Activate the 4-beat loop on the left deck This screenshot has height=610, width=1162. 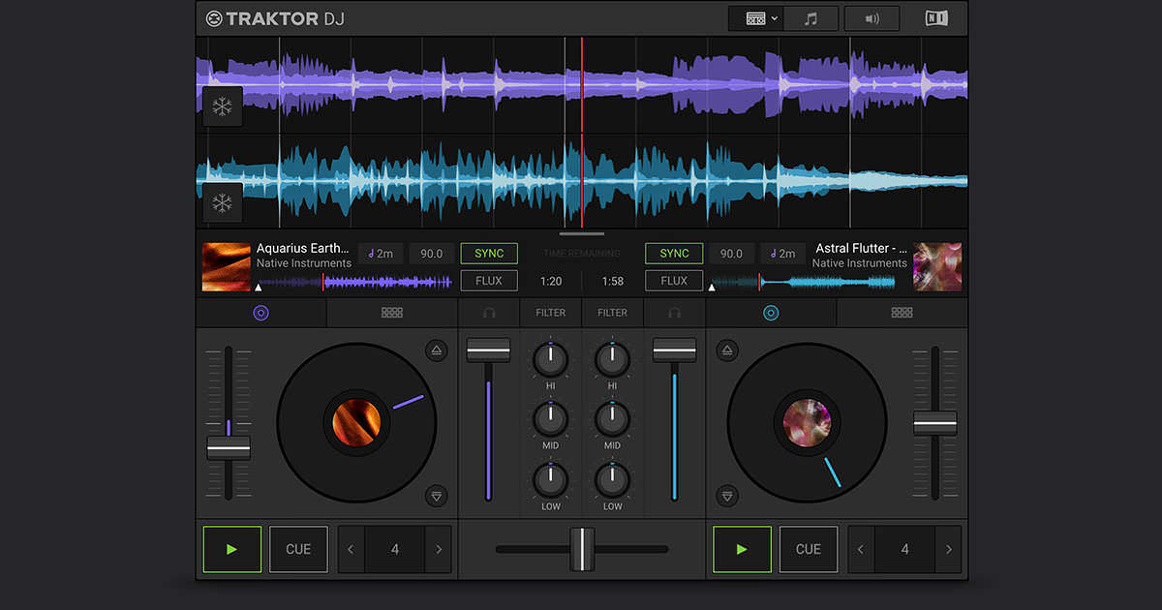[395, 549]
